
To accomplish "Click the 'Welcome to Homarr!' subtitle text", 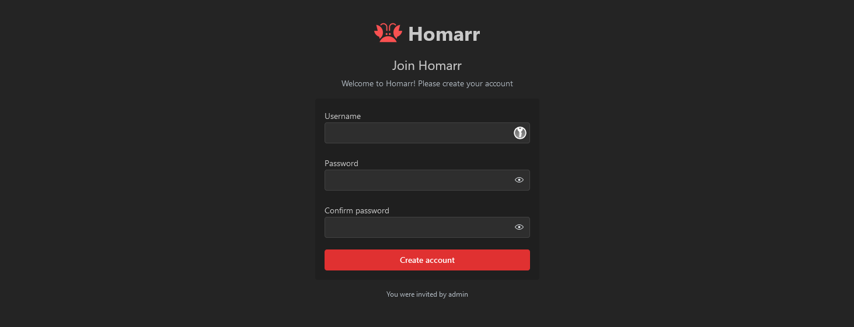I will (x=378, y=83).
